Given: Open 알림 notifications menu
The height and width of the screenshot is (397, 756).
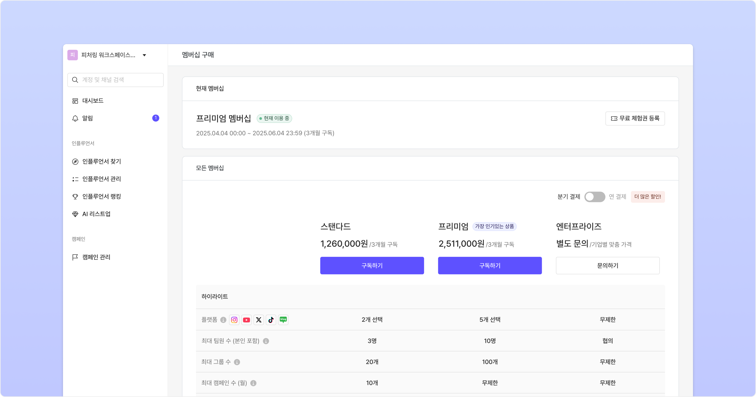Looking at the screenshot, I should [x=88, y=118].
